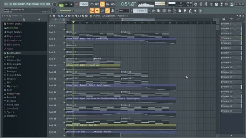
Task: Select the playlist Draw pencil tool
Action: [x=59, y=16]
